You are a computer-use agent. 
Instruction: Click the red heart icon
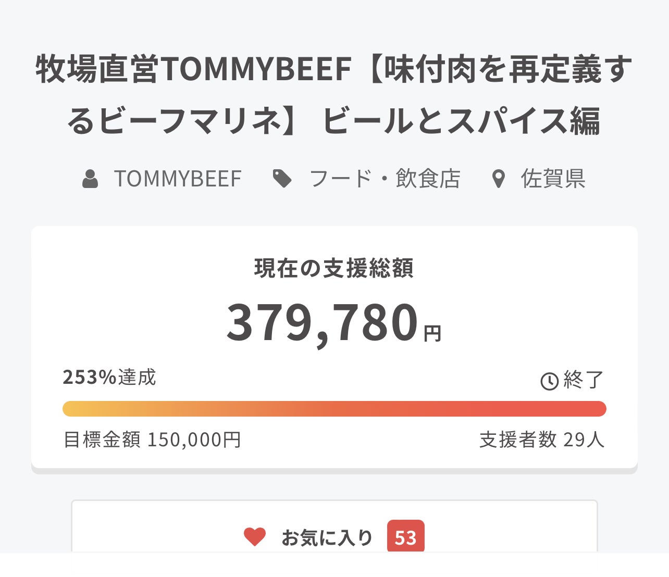tap(255, 537)
